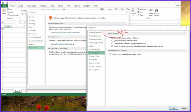Click the Clear eraser icon
191x112 pixels.
(139, 15)
